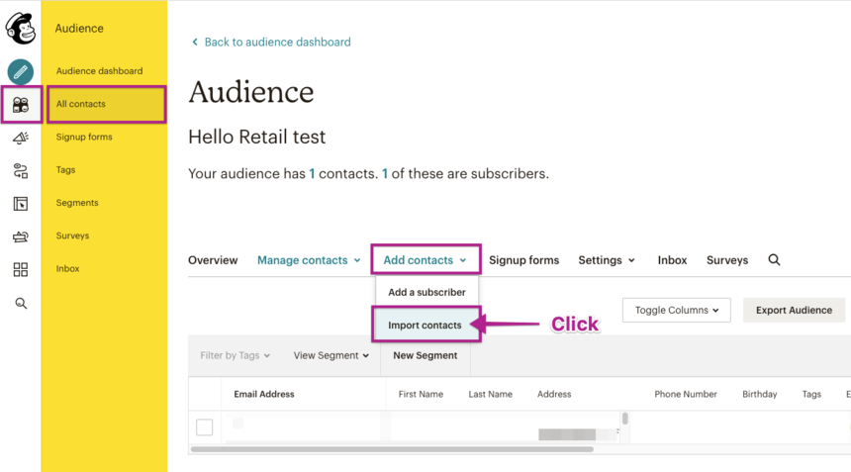Expand the View Segment dropdown
The height and width of the screenshot is (472, 851).
coord(331,355)
